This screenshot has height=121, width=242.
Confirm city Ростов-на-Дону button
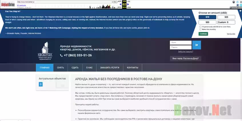pos(185,59)
